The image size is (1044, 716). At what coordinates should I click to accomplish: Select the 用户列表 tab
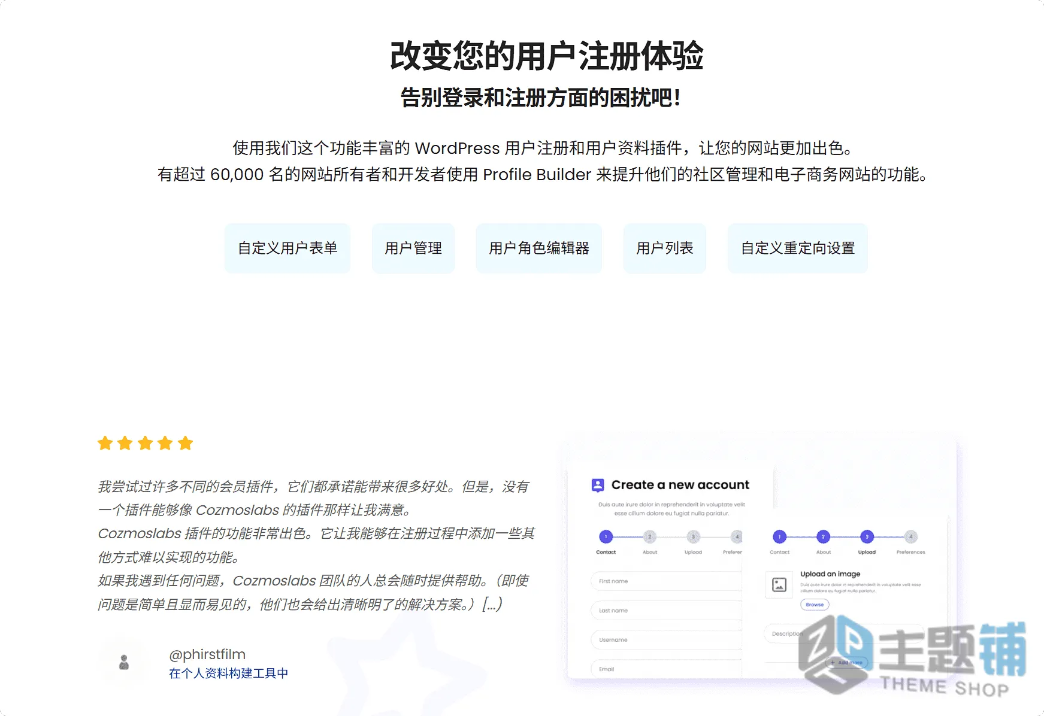point(665,248)
